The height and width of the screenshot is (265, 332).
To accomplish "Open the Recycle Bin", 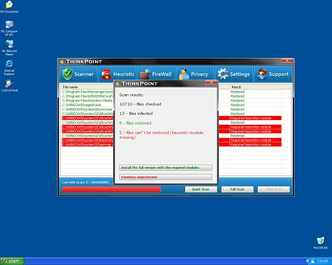I will pos(320,241).
